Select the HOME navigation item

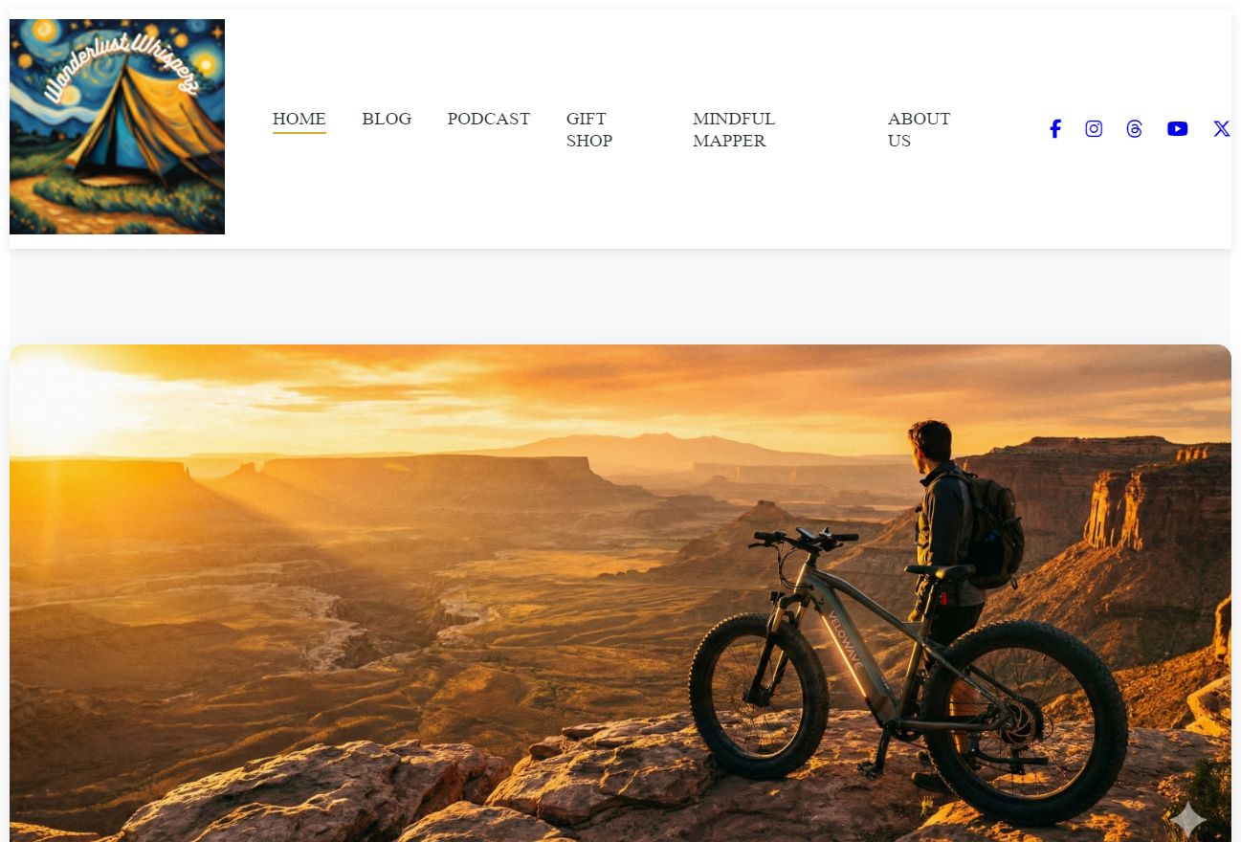(x=299, y=119)
